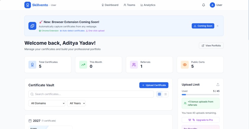This screenshot has width=249, height=129.
Task: Click the search magnifier icon in vault
Action: click(x=32, y=94)
